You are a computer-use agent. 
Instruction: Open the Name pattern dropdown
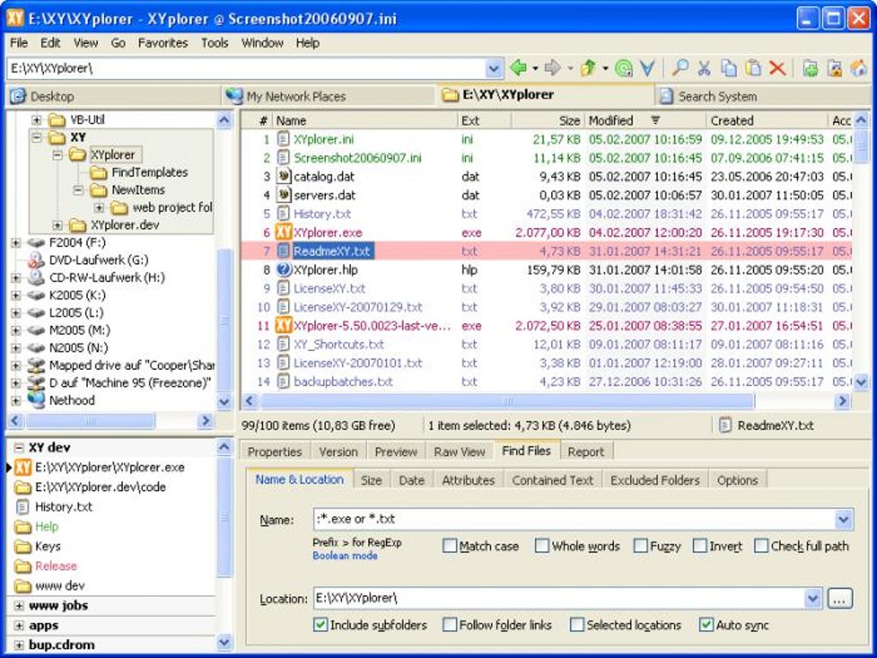point(843,520)
